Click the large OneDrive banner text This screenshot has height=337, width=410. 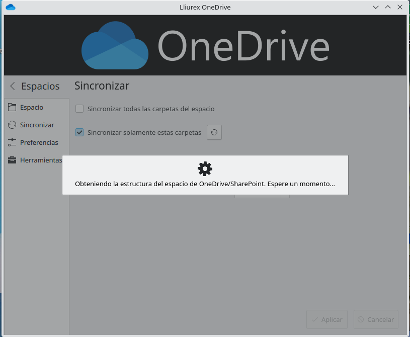click(243, 46)
